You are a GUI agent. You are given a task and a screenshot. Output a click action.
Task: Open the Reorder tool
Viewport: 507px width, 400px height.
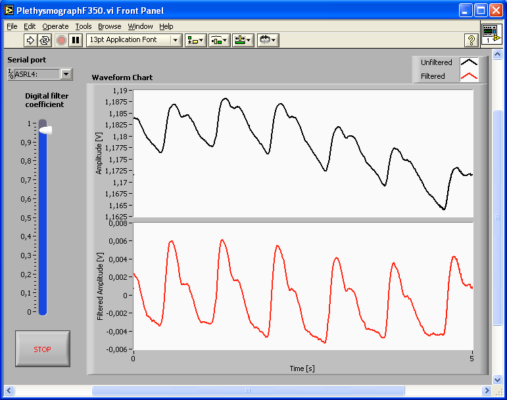[268, 40]
